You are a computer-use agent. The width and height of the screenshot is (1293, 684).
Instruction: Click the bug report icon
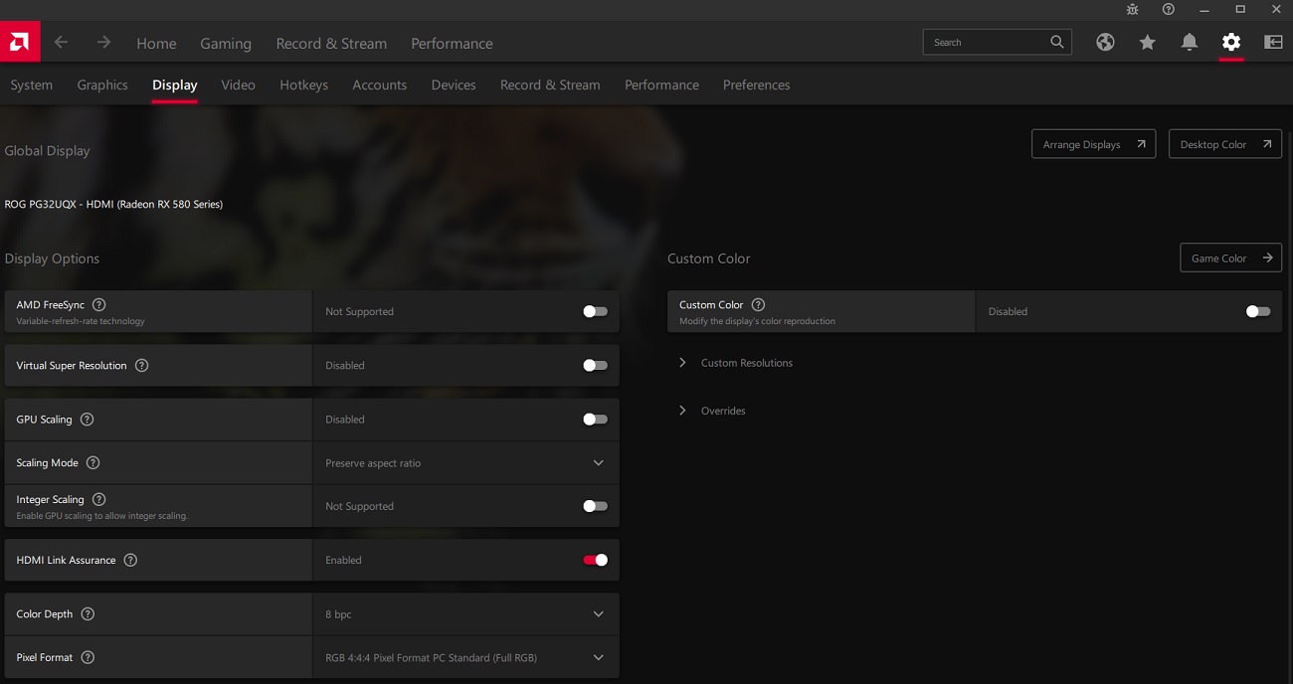(1133, 9)
